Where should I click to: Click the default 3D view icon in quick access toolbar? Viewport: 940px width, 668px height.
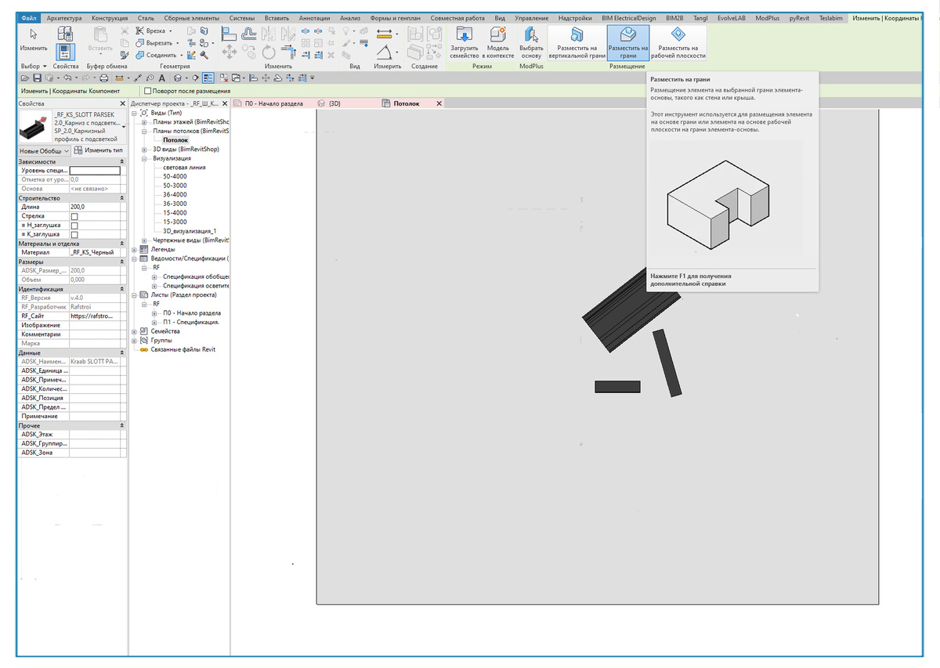(178, 78)
